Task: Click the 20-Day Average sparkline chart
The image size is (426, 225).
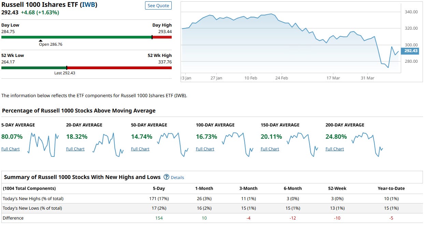Action: pos(108,145)
